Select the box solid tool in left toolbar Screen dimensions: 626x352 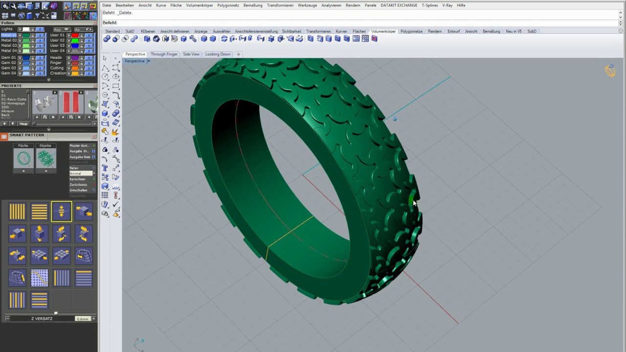pyautogui.click(x=105, y=113)
